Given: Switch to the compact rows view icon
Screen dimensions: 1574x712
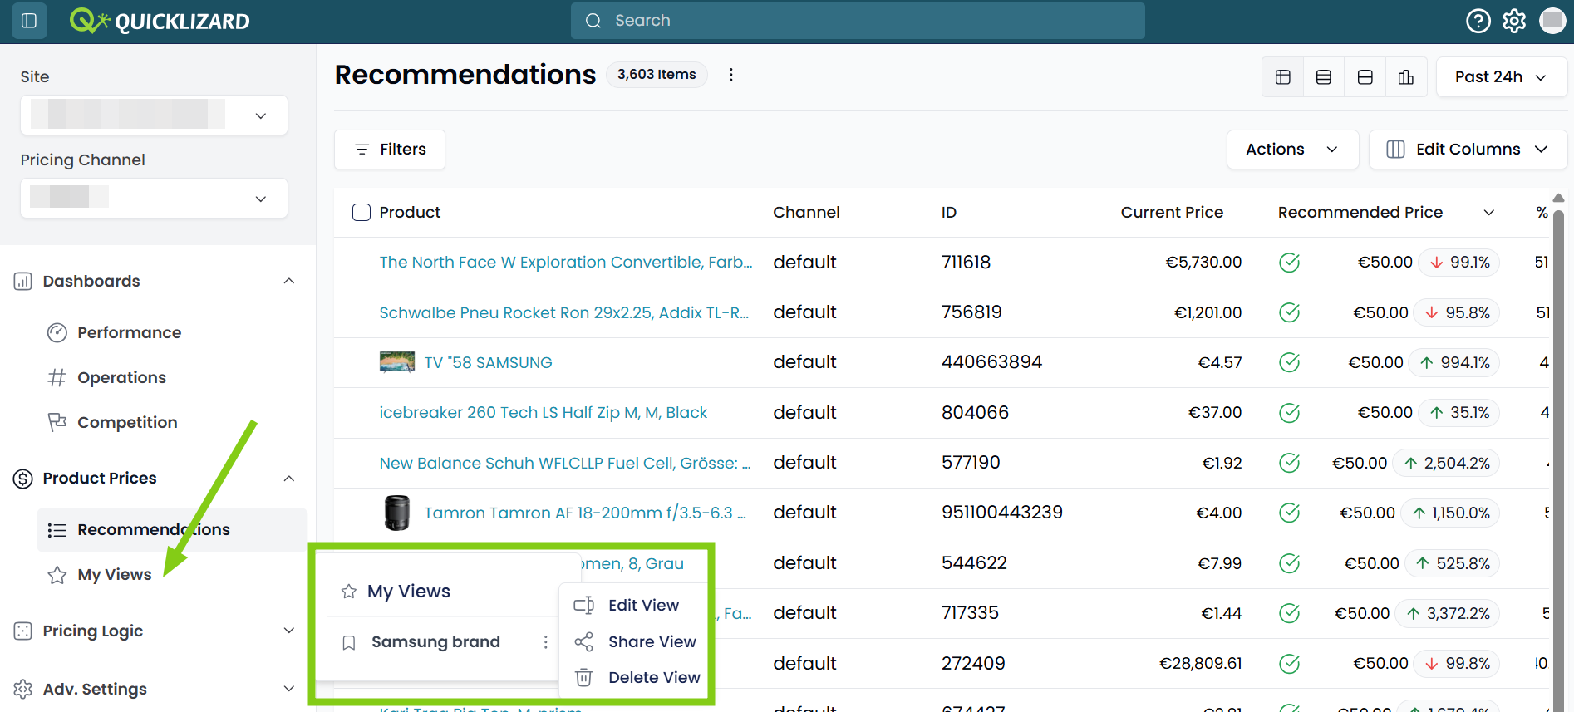Looking at the screenshot, I should coord(1324,77).
